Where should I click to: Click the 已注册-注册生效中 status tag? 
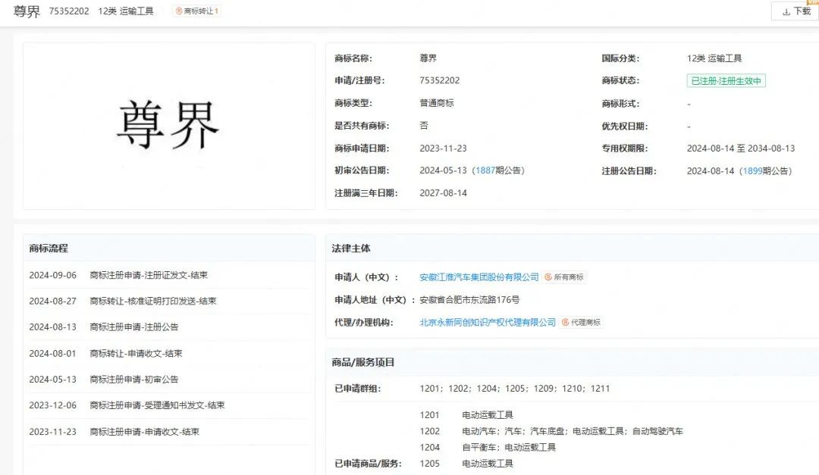click(x=726, y=81)
